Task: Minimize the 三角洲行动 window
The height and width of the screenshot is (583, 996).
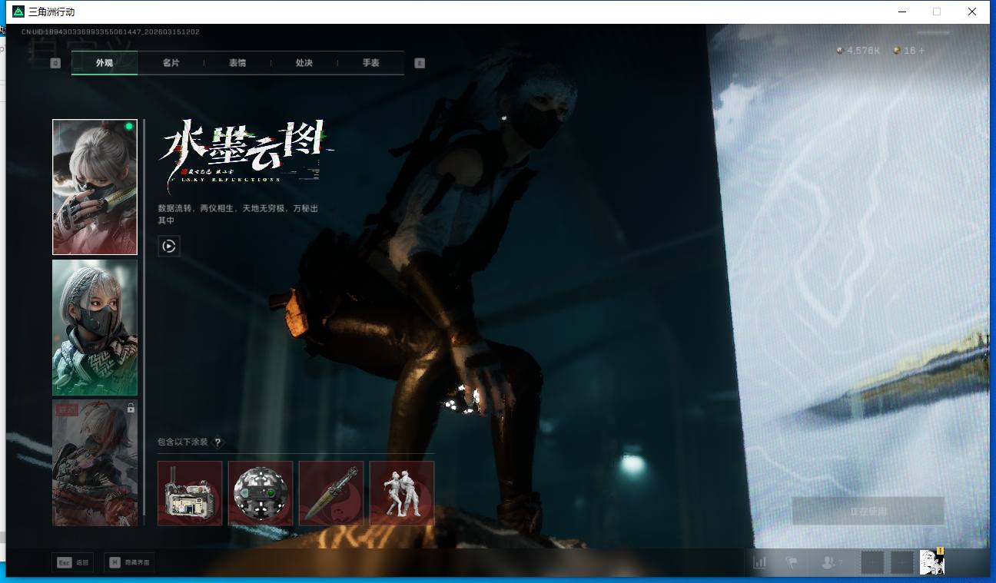Action: tap(901, 12)
